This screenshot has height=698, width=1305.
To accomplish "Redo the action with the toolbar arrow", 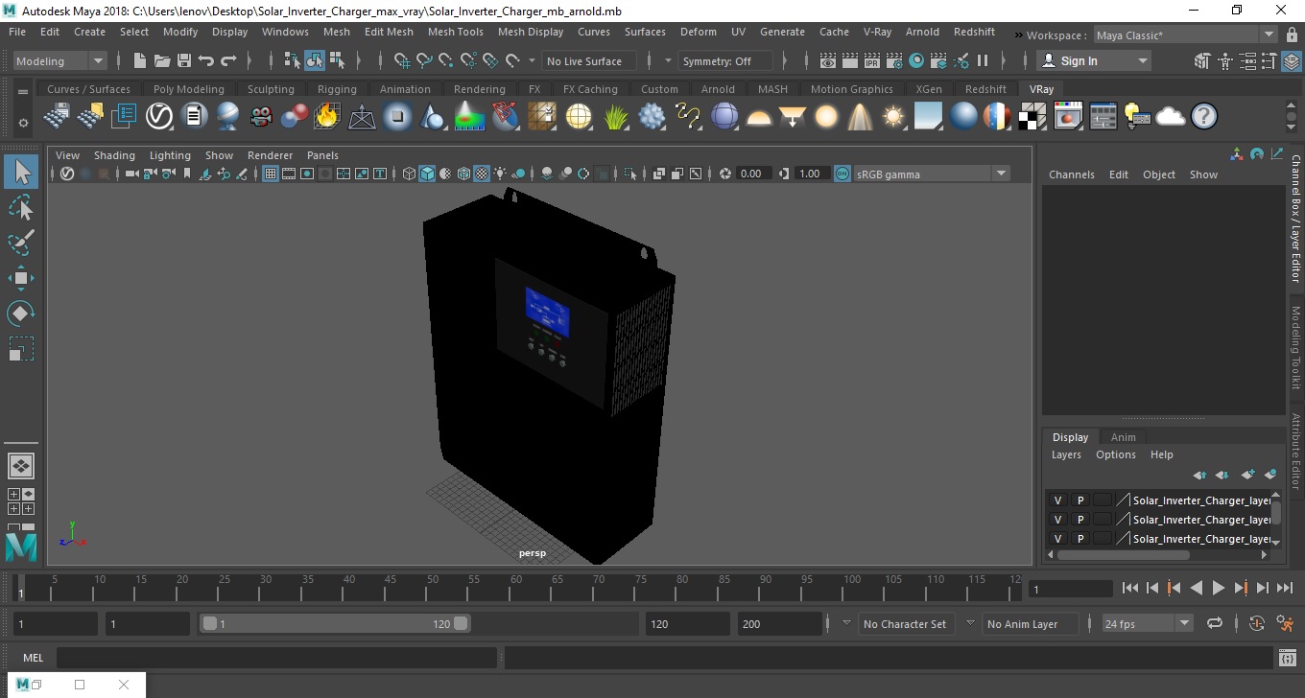I will (x=228, y=60).
